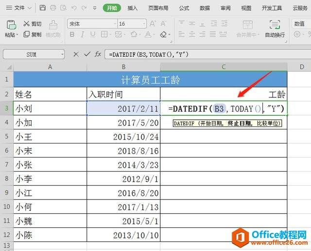Click cell containing 小魏
Viewport: 311px width, 251px height.
[50, 221]
